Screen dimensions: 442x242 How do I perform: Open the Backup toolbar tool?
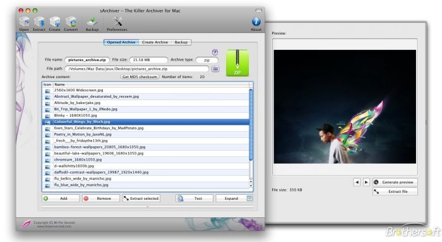(x=92, y=24)
